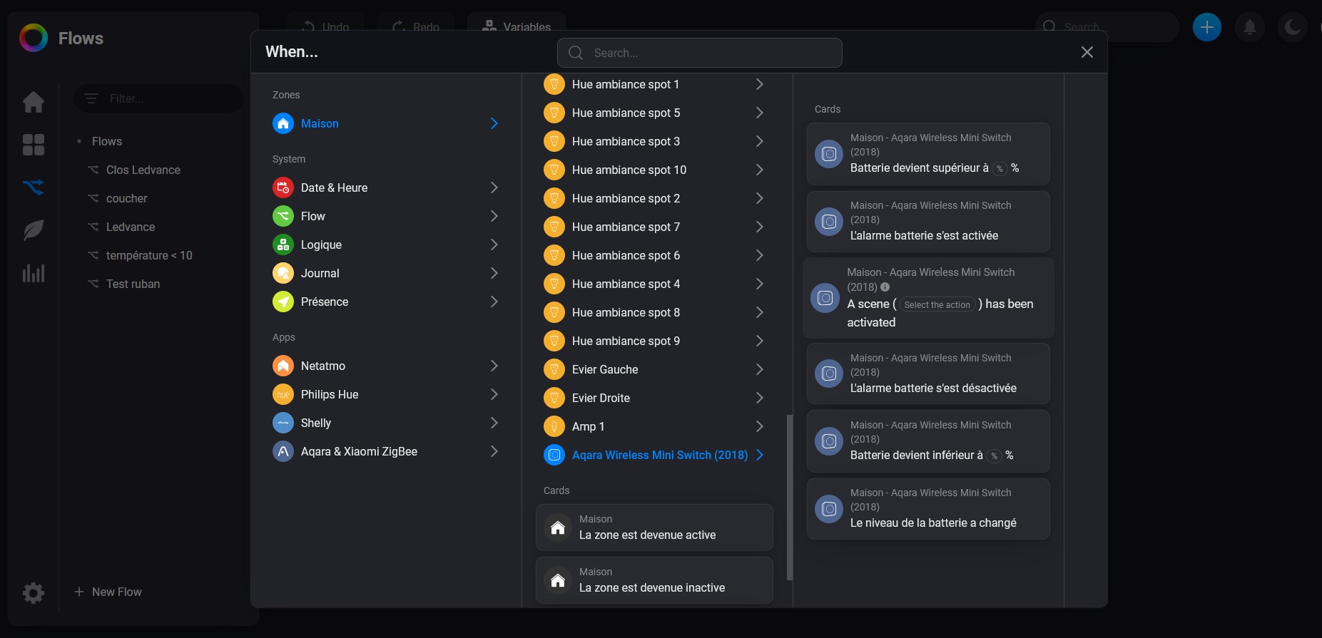Select Aqara Wireless Mini Switch (2018)
Screen dimensions: 1322x638
coord(654,455)
